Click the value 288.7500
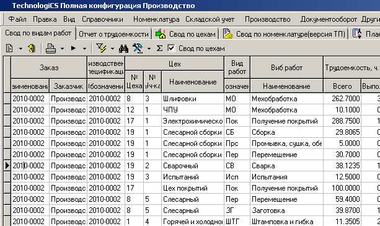This screenshot has height=226, width=380. (x=345, y=121)
